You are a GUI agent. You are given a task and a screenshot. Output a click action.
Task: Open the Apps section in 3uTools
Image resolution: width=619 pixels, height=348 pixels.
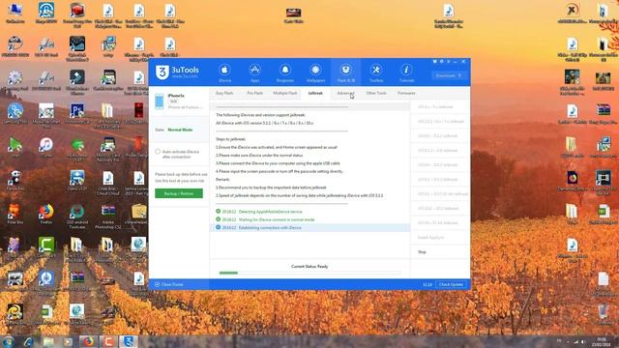254,73
